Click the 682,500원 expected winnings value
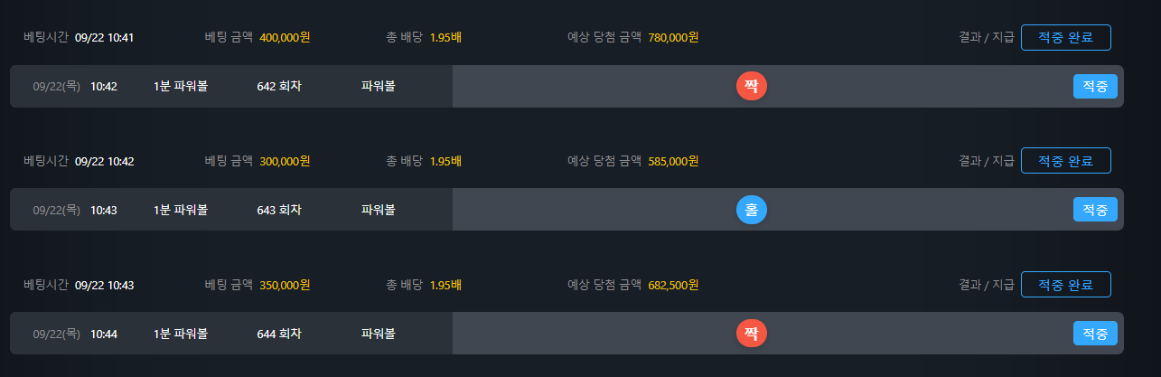The height and width of the screenshot is (377, 1161). pyautogui.click(x=673, y=285)
